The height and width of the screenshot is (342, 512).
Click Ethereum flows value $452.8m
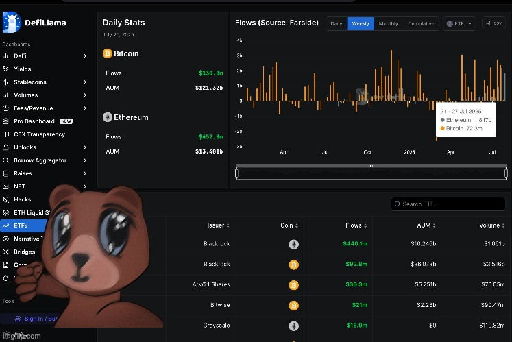(x=211, y=137)
